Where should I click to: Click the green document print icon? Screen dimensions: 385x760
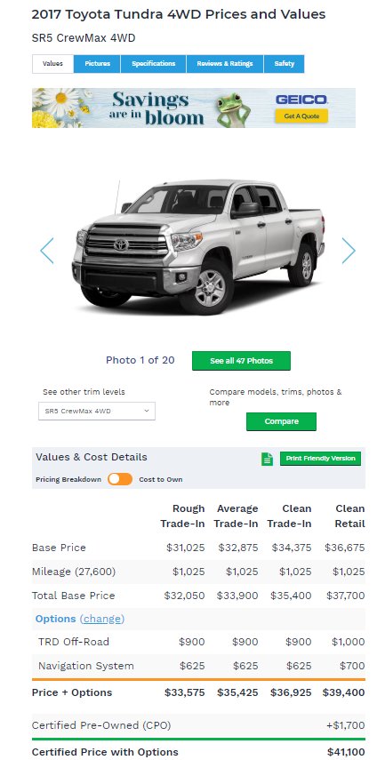(267, 459)
